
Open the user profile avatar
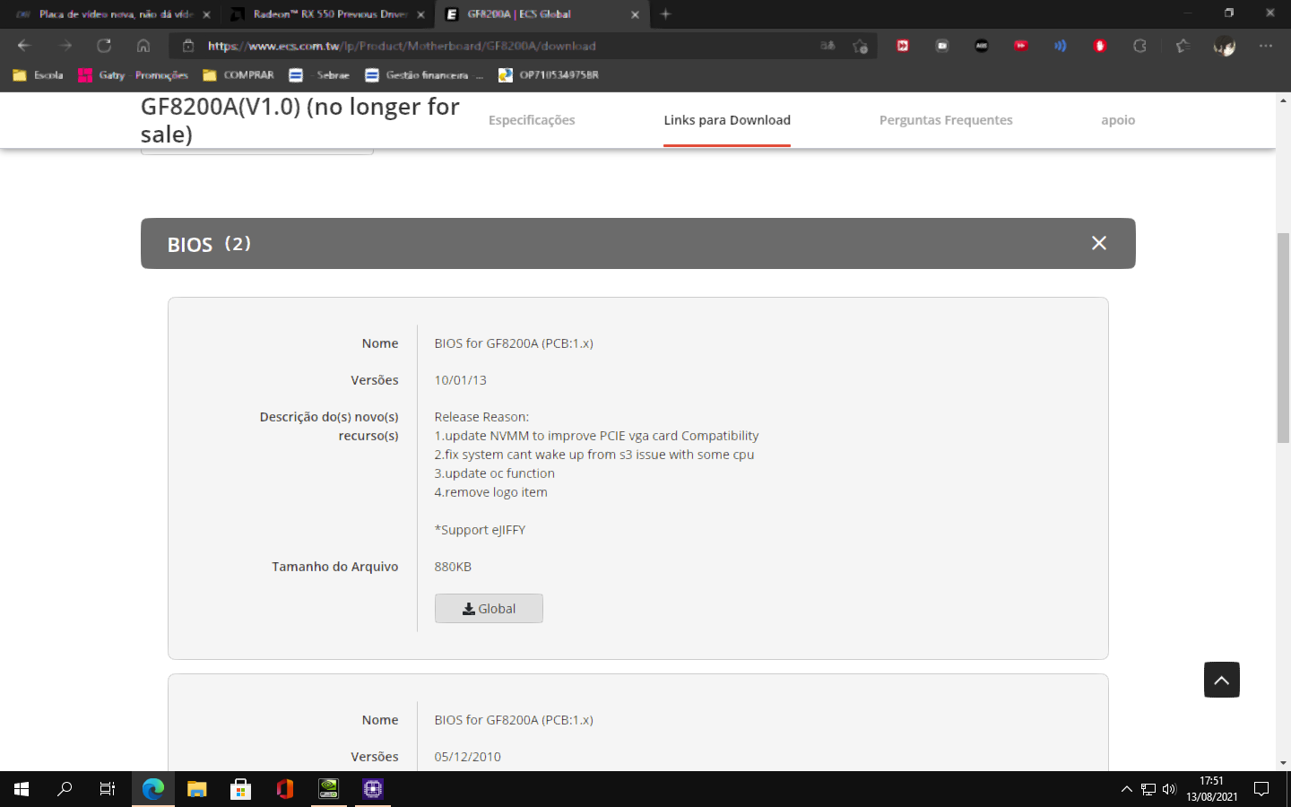1224,46
